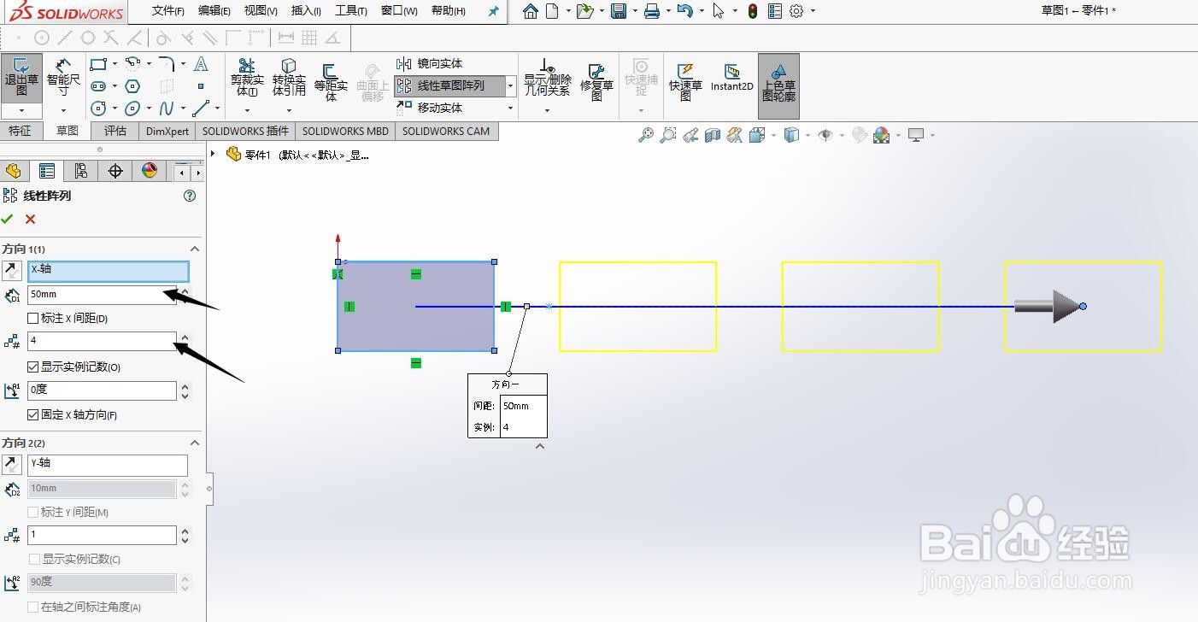Uncheck the 固定 X 轴方向 checkbox
The height and width of the screenshot is (622, 1198).
pyautogui.click(x=33, y=414)
